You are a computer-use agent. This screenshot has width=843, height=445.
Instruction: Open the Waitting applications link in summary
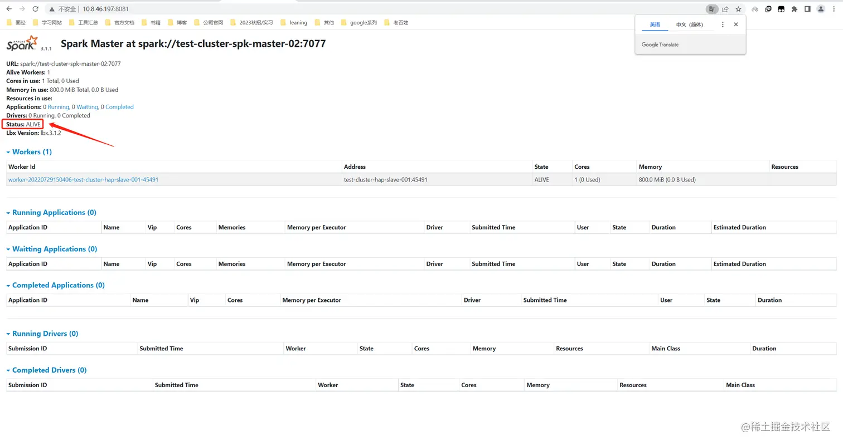point(87,107)
